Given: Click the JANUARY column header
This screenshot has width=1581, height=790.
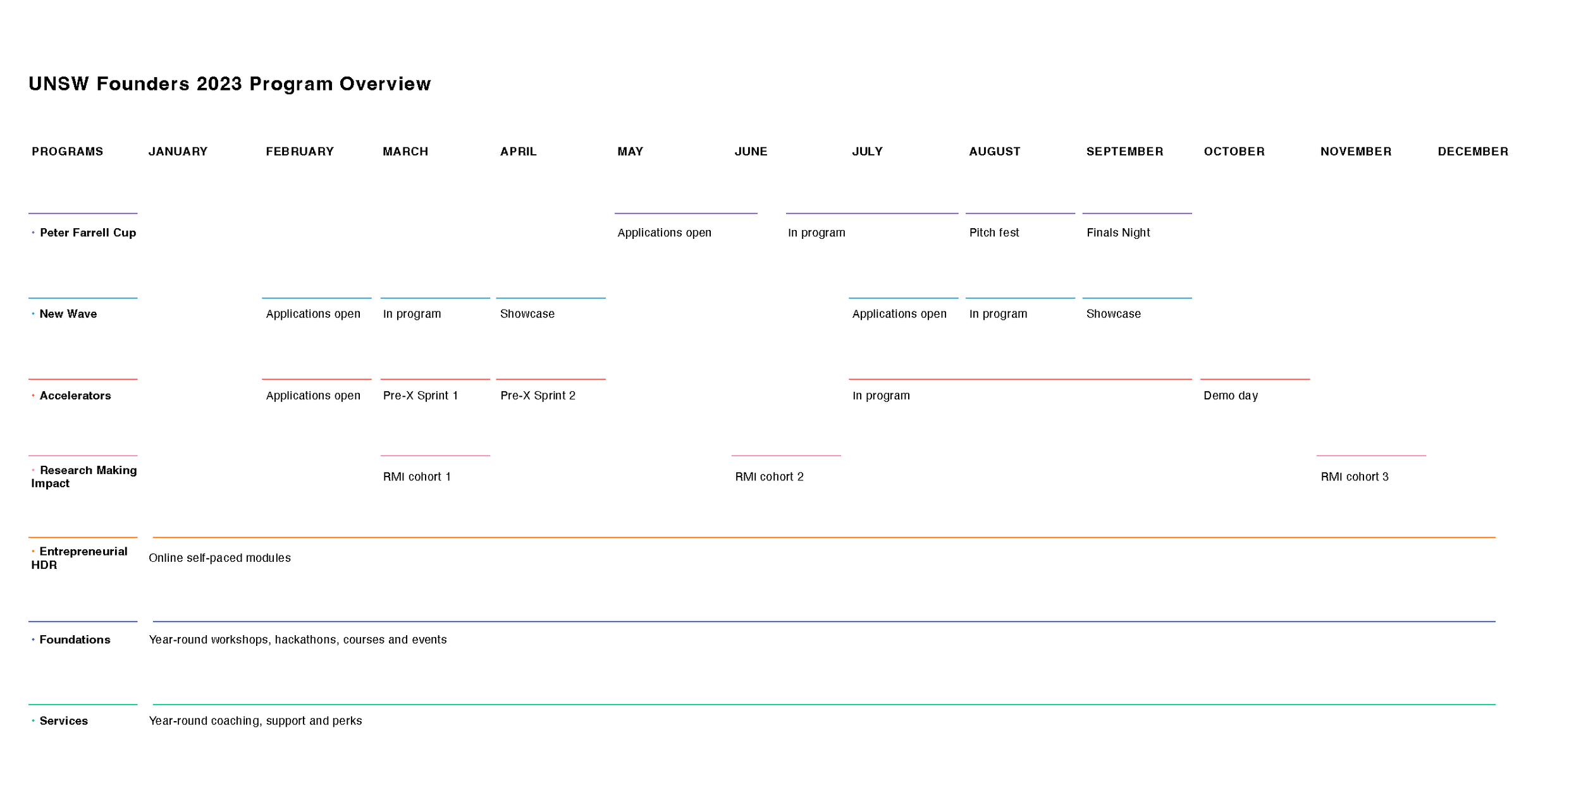Looking at the screenshot, I should coord(178,152).
